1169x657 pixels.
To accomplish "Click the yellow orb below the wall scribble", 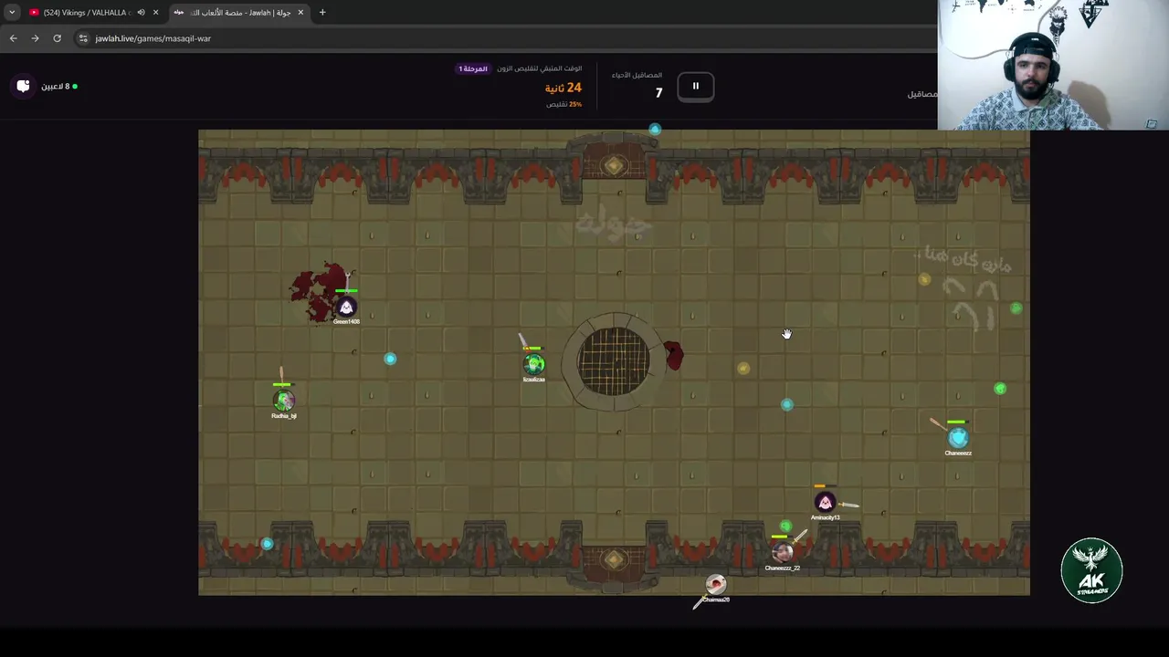I will [x=924, y=279].
